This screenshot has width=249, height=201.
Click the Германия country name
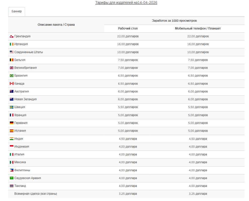tap(21, 123)
